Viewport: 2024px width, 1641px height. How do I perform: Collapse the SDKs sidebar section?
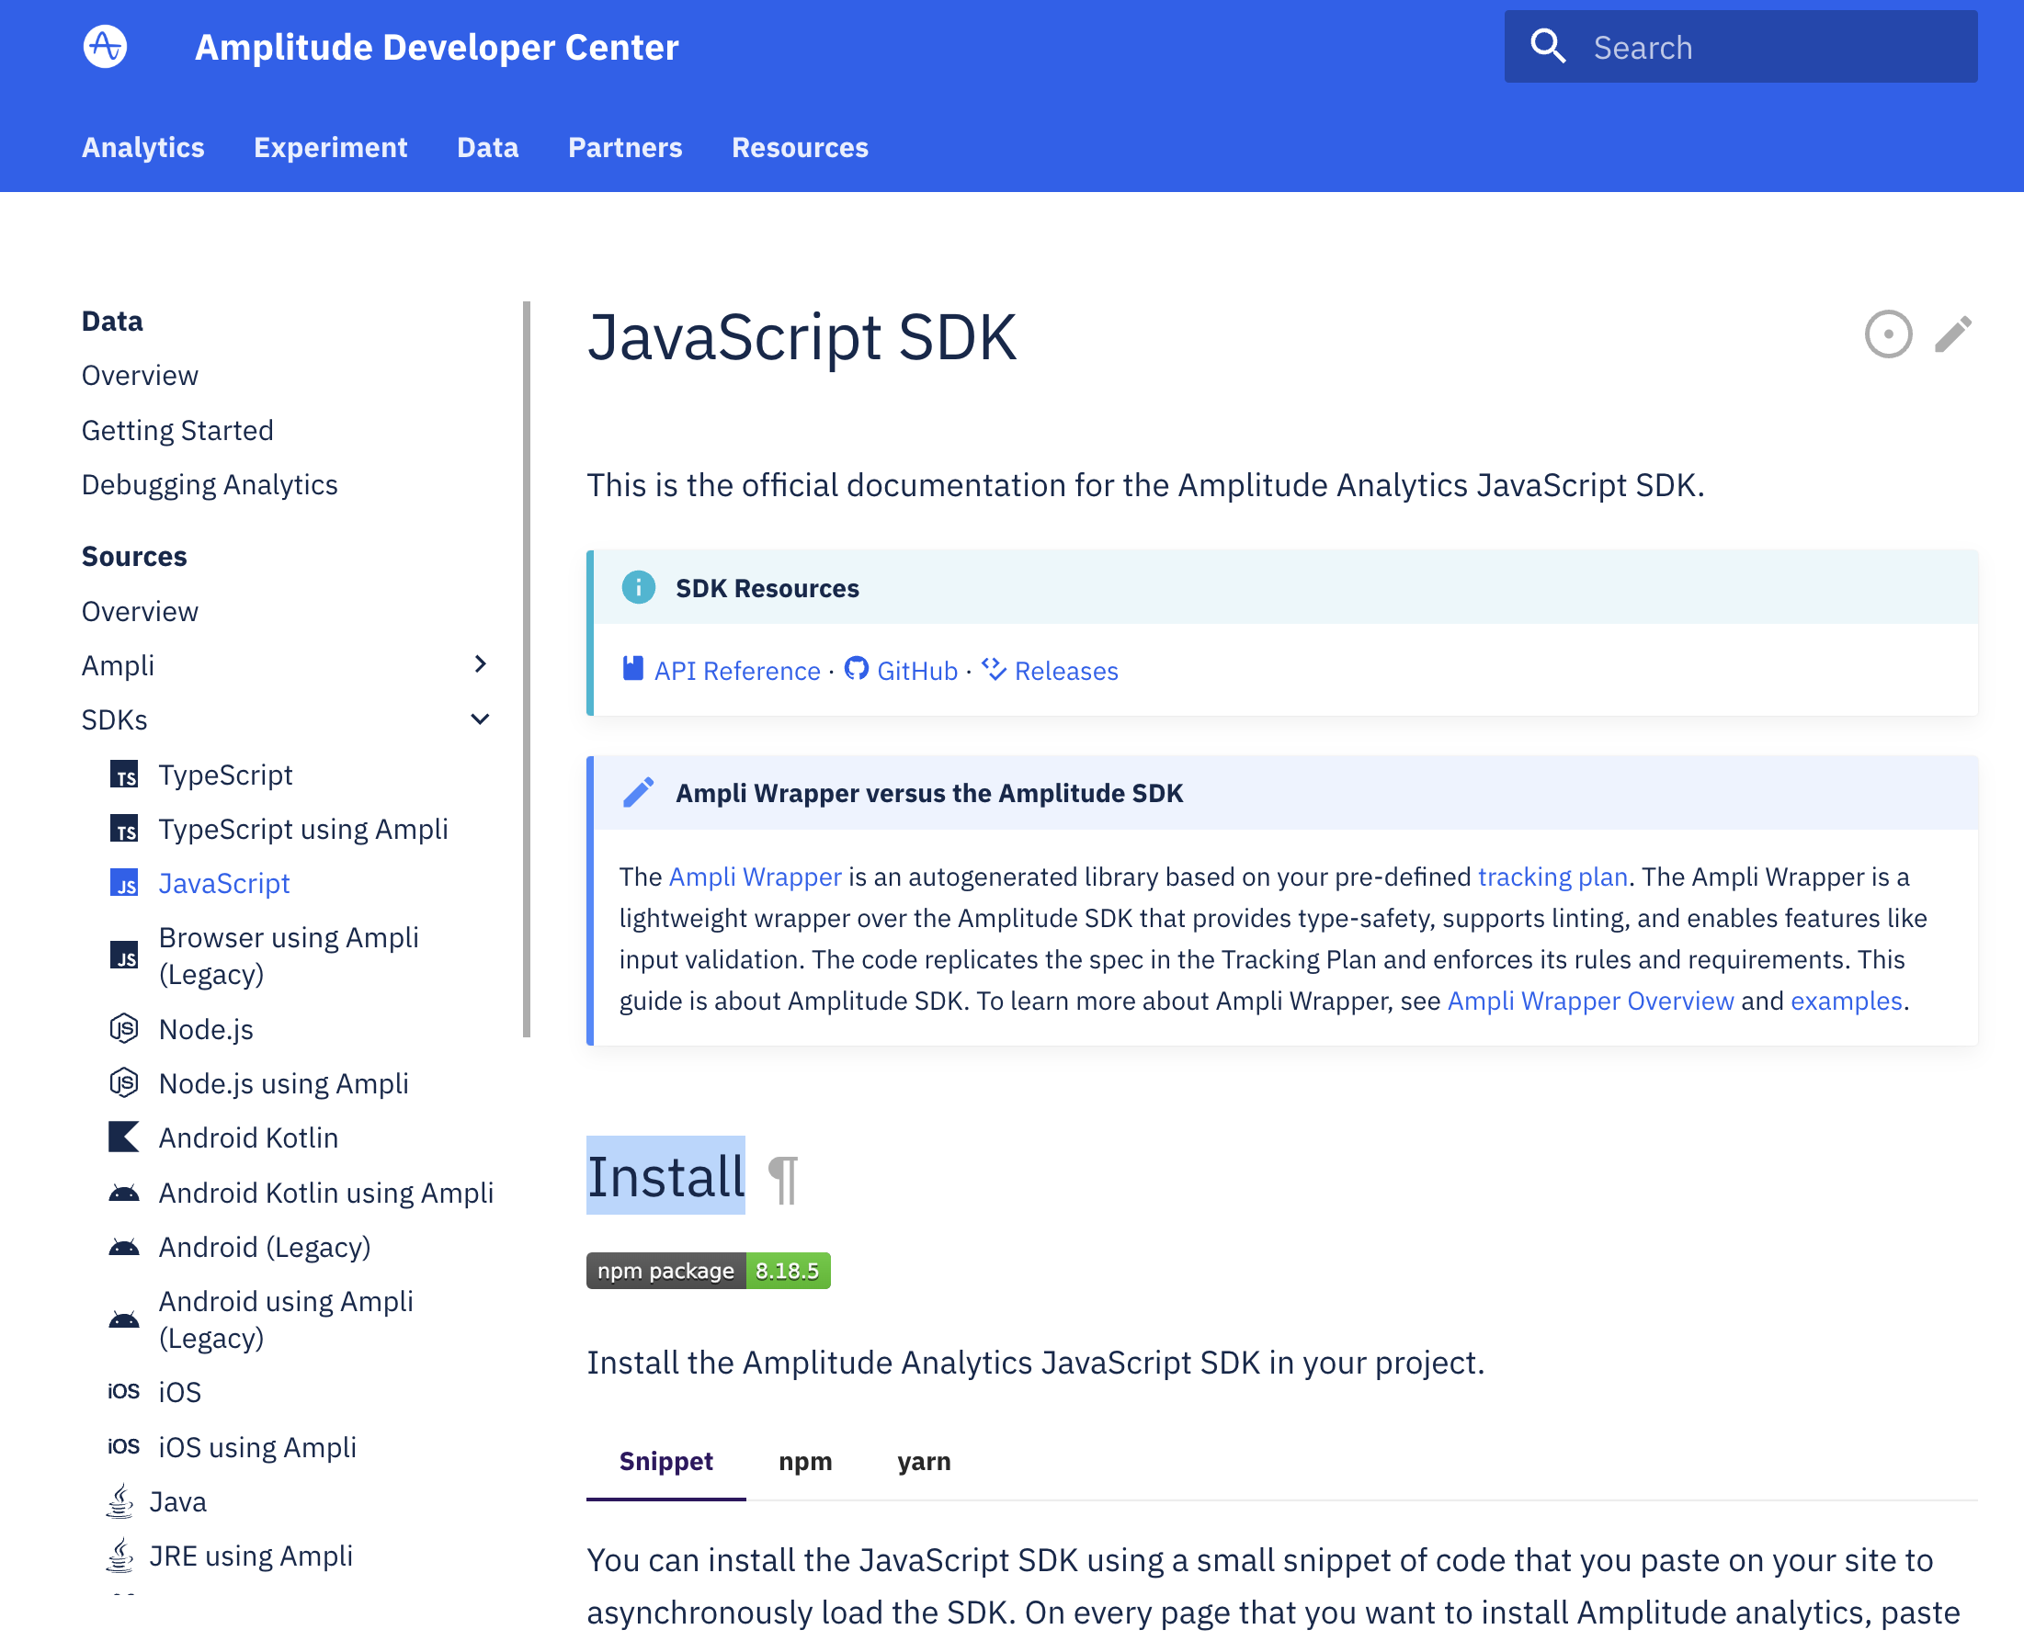point(480,719)
